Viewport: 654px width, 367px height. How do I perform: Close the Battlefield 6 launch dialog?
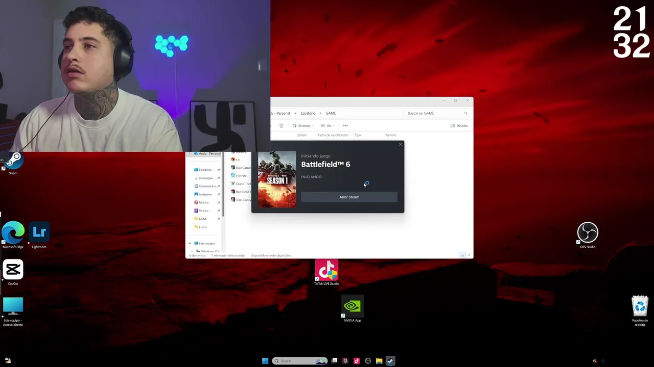[400, 145]
